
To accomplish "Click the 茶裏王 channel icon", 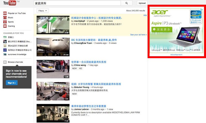I will (x=5, y=37).
